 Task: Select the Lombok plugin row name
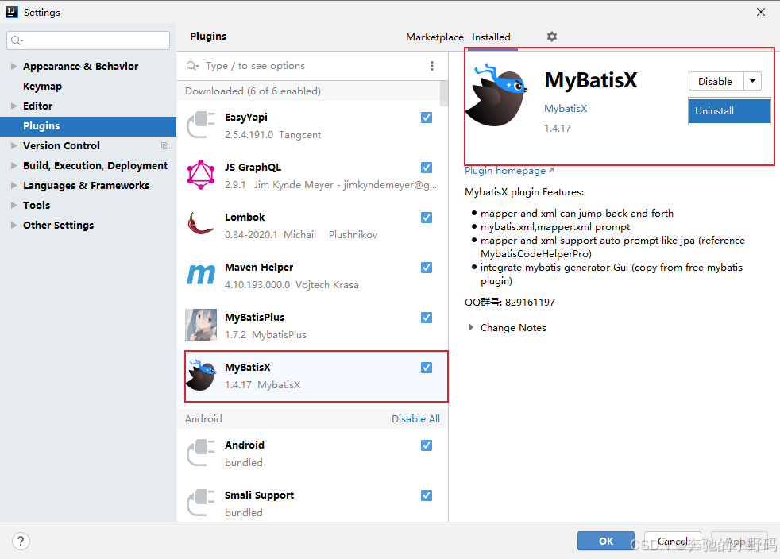point(245,218)
